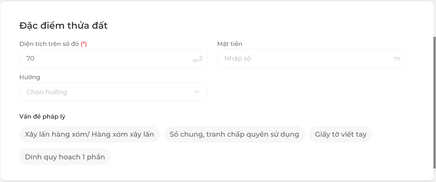Click the m² unit label
The width and height of the screenshot is (436, 182).
198,58
